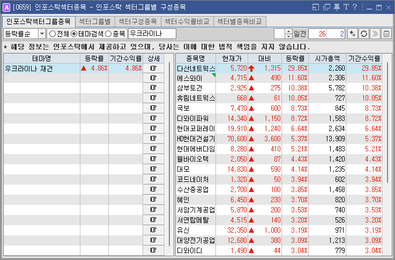Select 휴림네트웍스 stock row
This screenshot has width=395, height=260.
click(x=279, y=98)
